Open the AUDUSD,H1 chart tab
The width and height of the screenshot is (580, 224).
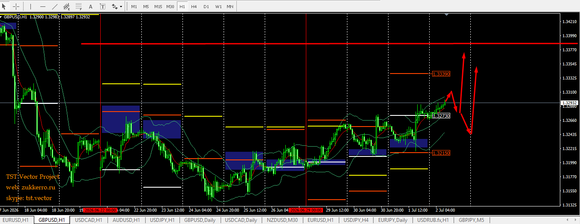126,220
